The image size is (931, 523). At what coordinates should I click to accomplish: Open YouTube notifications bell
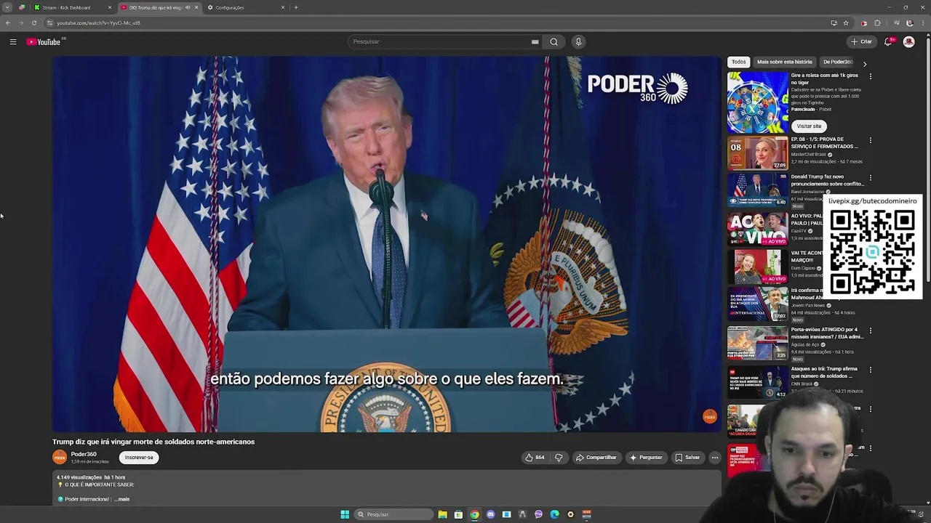click(x=888, y=41)
